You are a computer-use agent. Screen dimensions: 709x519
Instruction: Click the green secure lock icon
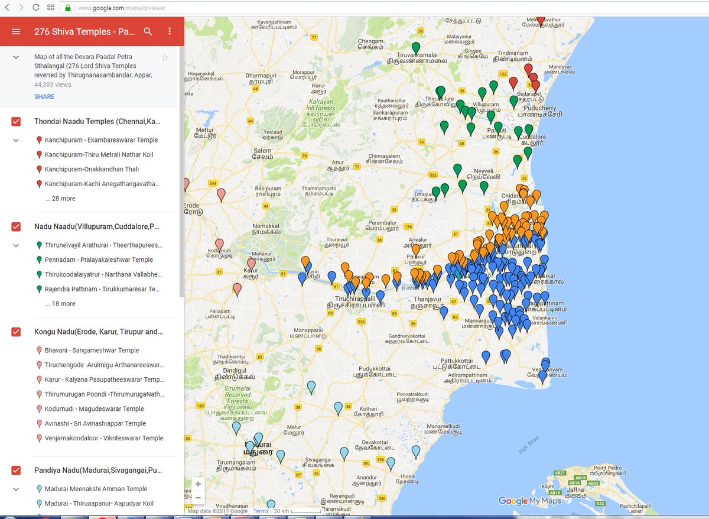67,8
